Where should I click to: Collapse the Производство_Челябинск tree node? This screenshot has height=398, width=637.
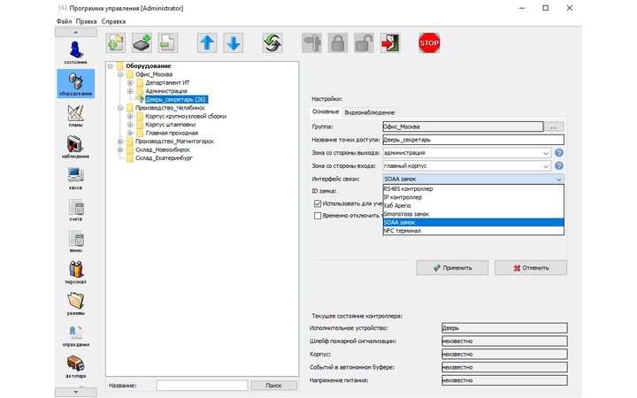point(120,107)
